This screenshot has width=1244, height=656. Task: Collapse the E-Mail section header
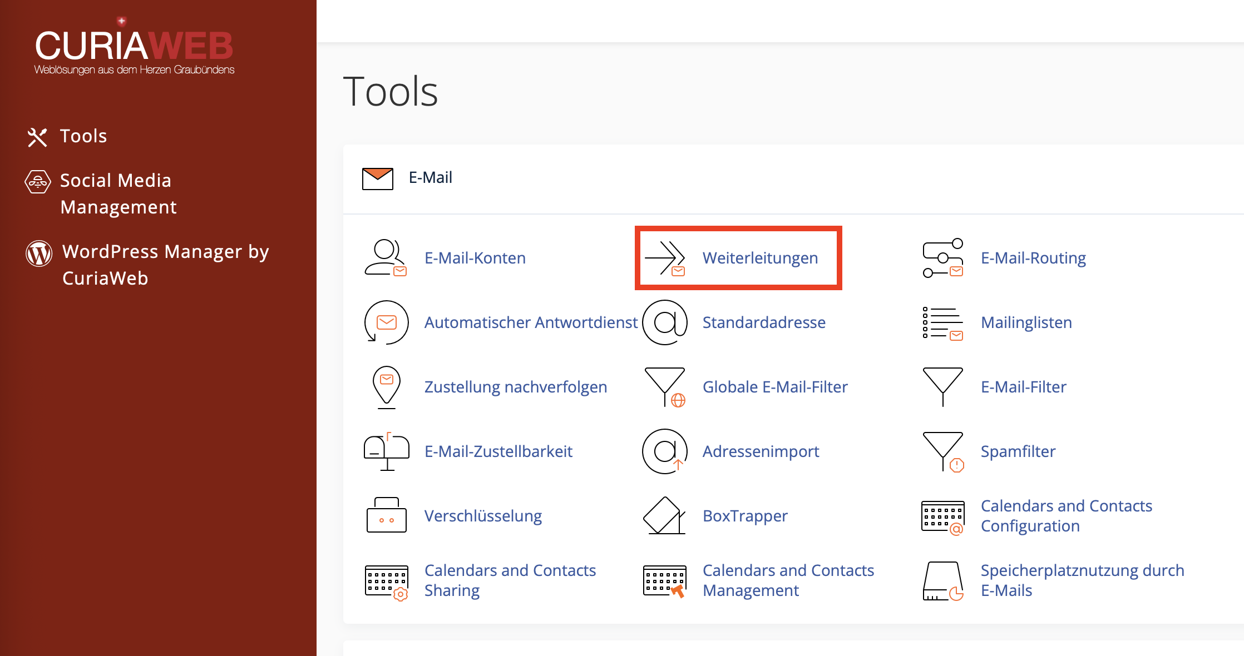coord(793,179)
